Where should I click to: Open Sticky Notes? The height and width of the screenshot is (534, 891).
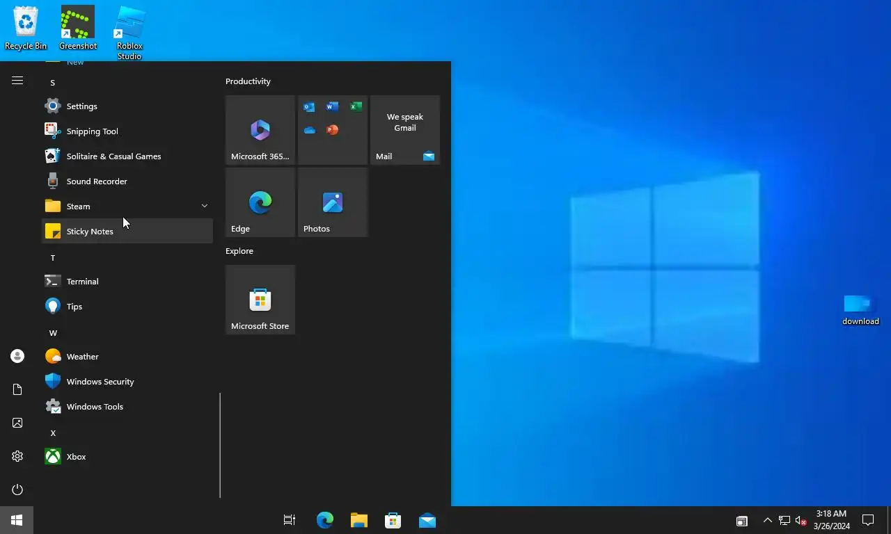127,232
